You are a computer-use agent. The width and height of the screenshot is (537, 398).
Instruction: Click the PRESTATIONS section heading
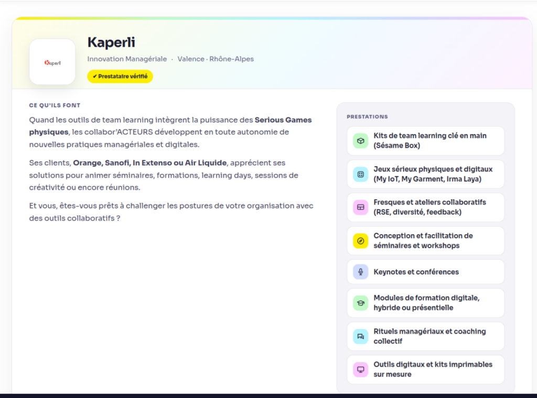(367, 117)
